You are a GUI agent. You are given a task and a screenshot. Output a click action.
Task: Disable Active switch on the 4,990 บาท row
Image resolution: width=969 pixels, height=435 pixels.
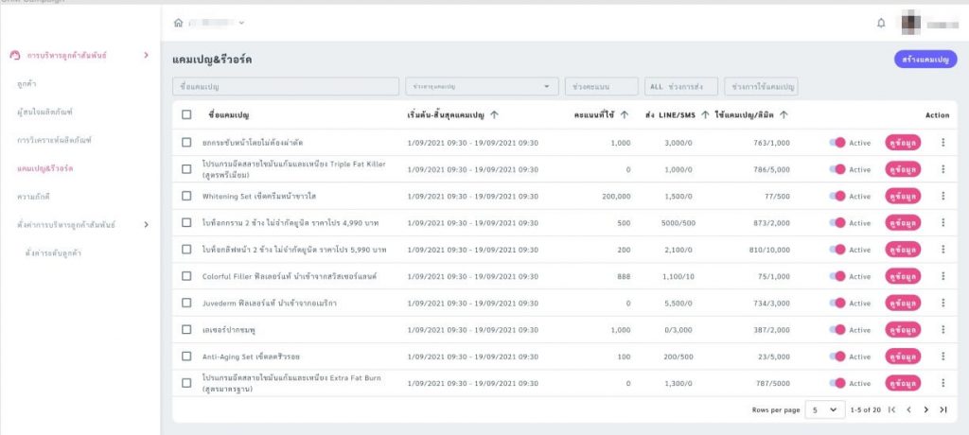click(x=837, y=222)
